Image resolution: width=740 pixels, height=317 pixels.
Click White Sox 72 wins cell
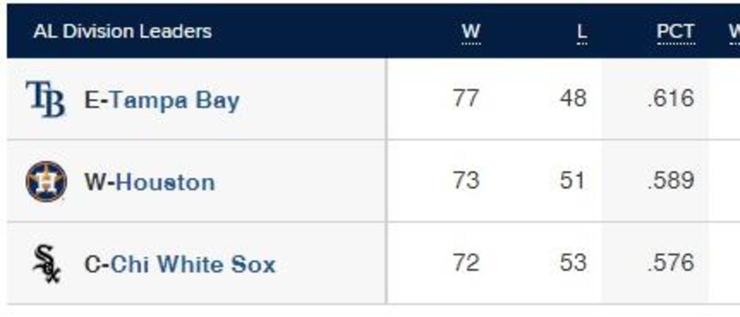pos(466,263)
